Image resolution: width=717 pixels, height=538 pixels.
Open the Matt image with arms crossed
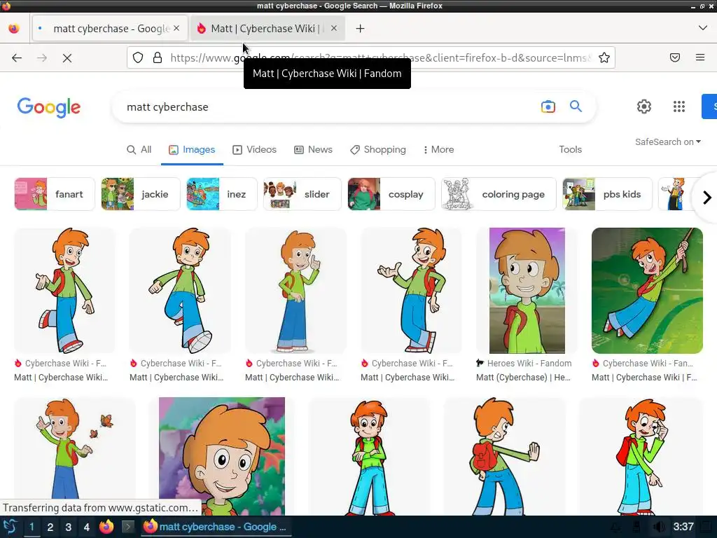click(x=370, y=456)
